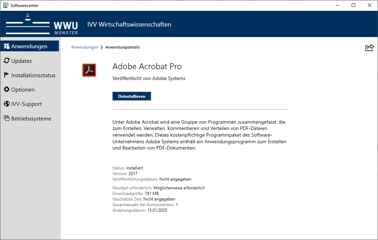Click the 'Veröffentlichungsdatum: Nicht angegeben' line
Image resolution: width=378 pixels, height=240 pixels.
tap(152, 179)
